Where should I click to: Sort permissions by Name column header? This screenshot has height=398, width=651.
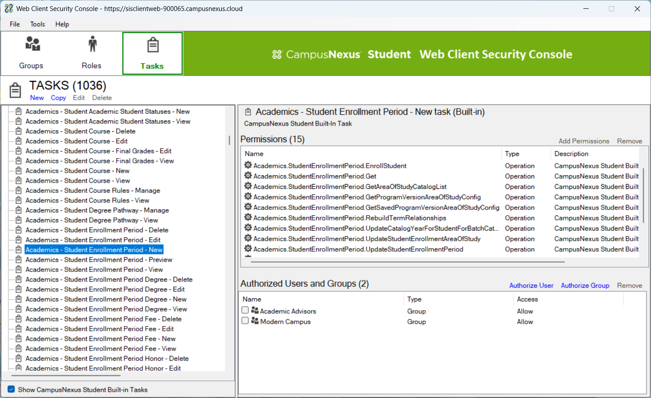[x=371, y=154]
